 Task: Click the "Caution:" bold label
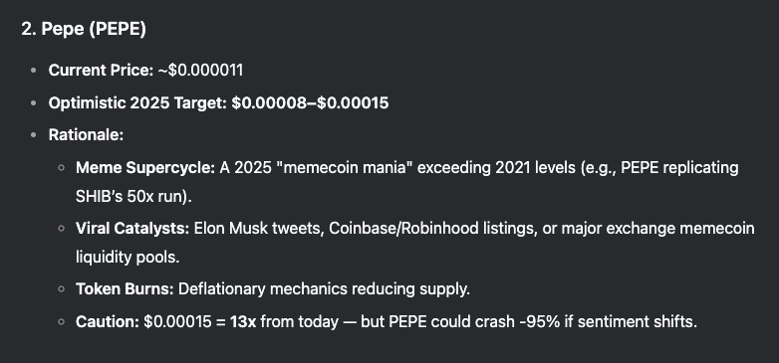coord(108,322)
